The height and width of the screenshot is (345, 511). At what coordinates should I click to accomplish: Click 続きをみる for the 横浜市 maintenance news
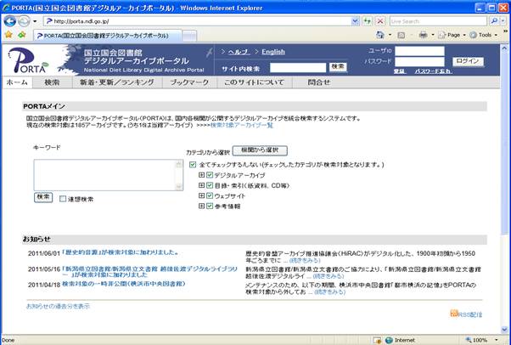point(329,291)
